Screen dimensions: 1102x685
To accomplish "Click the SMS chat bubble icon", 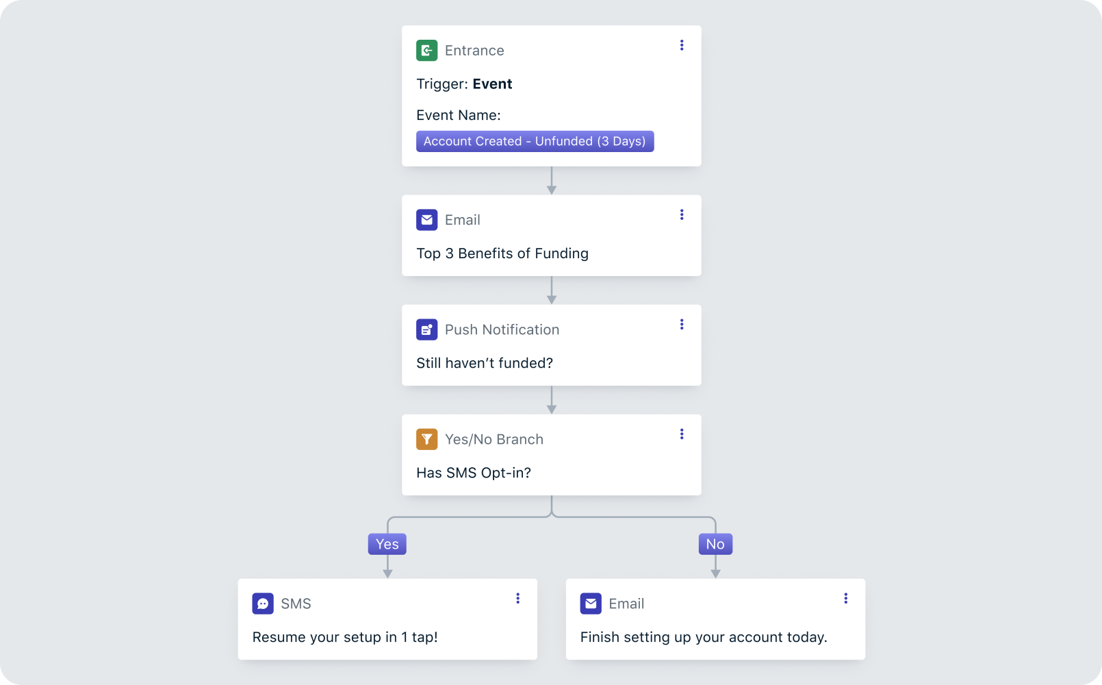I will click(263, 603).
